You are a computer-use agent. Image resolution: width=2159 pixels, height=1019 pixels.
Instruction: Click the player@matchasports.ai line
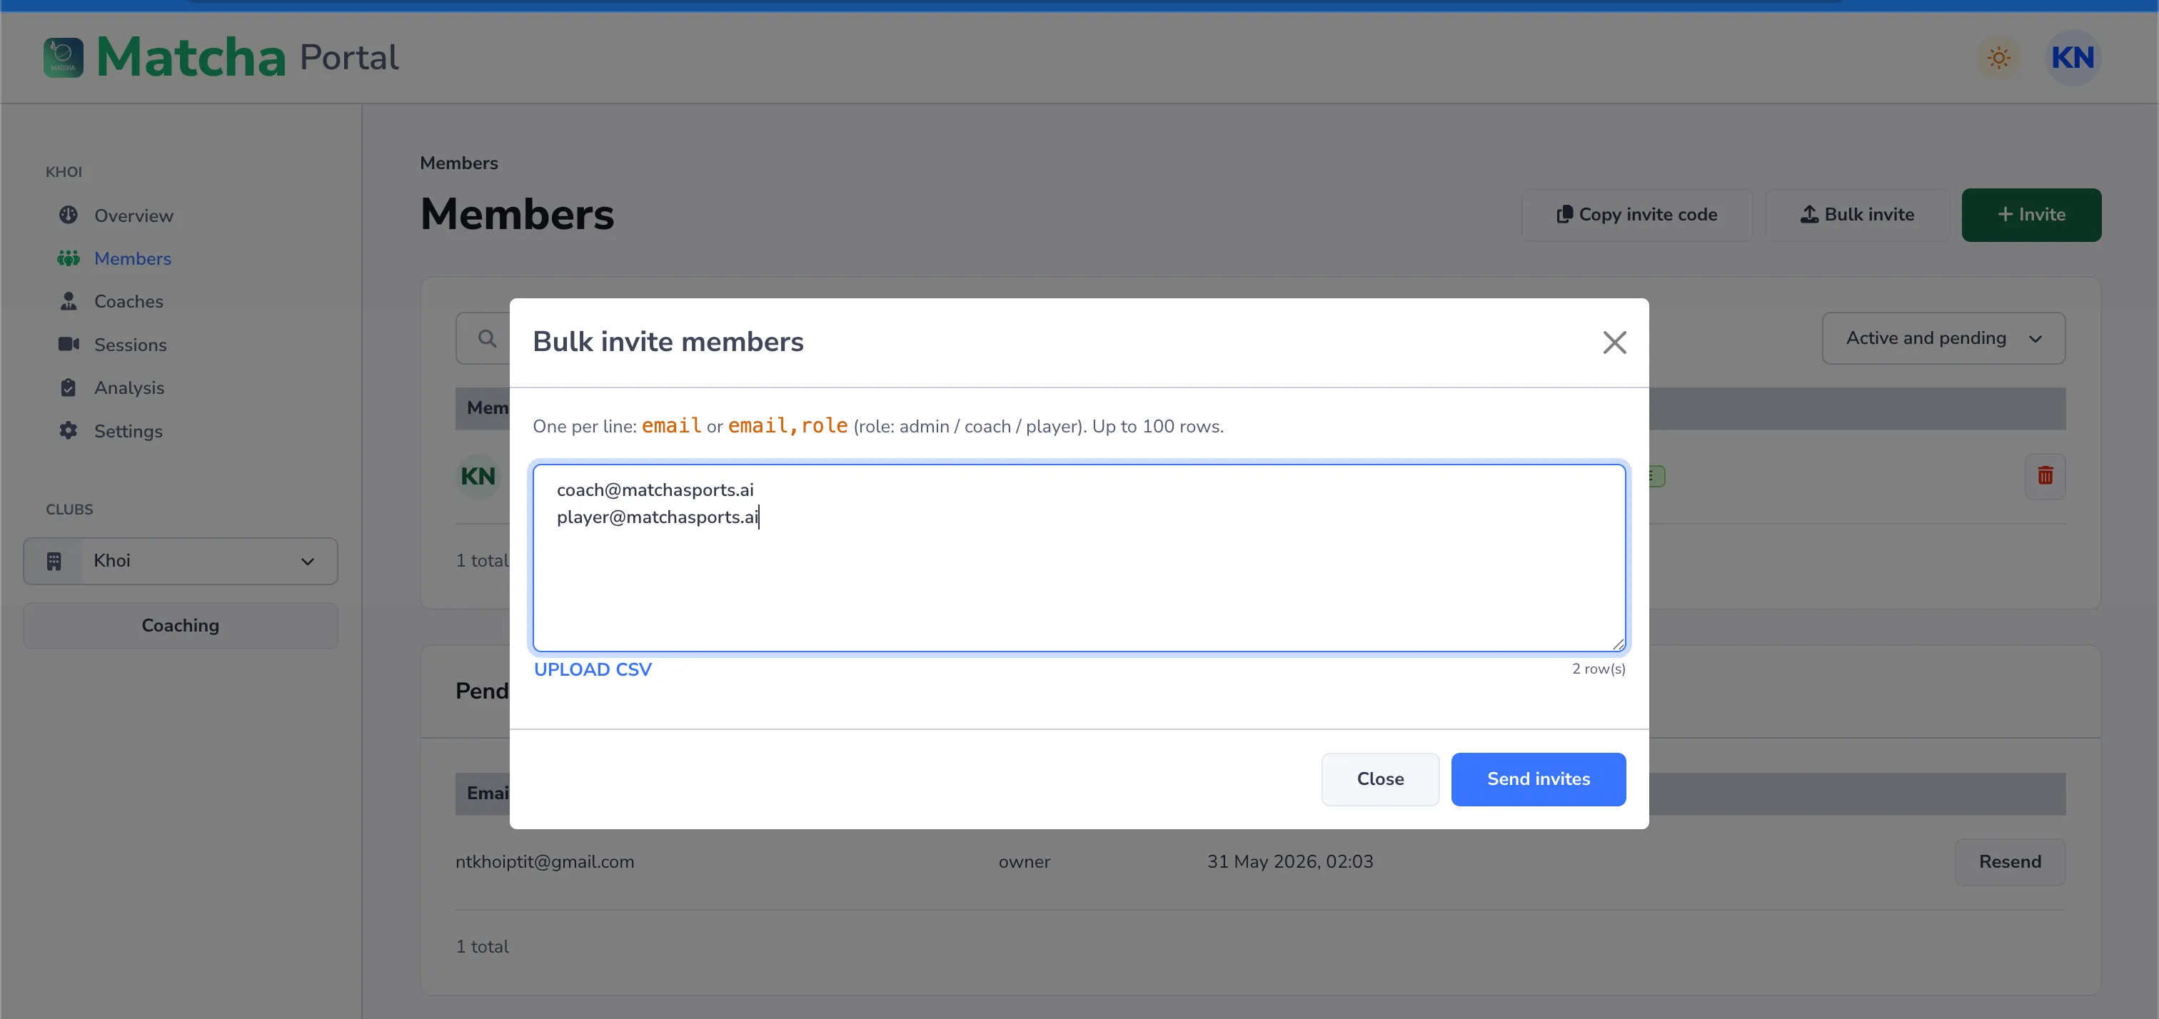658,517
